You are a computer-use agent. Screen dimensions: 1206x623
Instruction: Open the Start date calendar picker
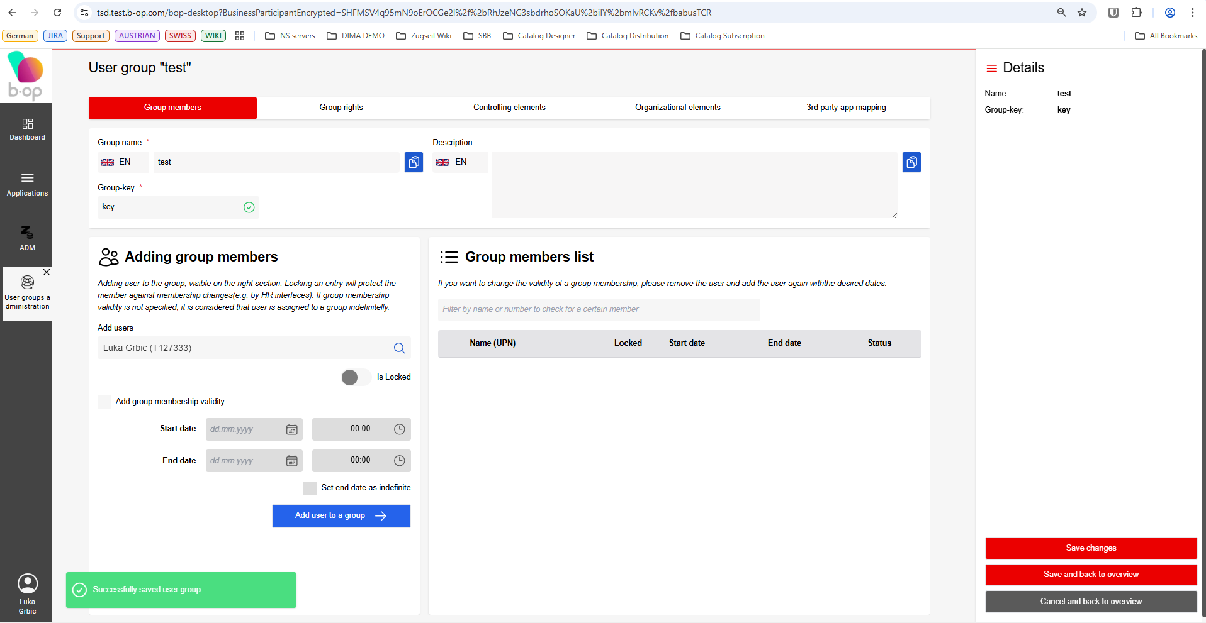coord(292,429)
